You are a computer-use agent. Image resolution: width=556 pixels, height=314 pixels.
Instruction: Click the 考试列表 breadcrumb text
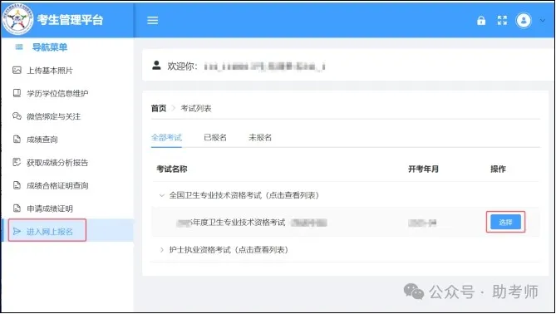(196, 109)
